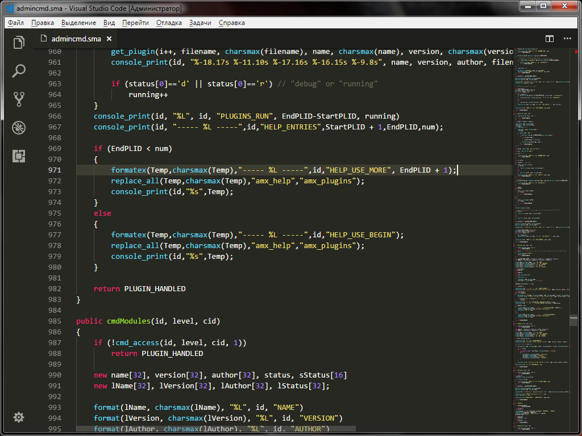Click PLUGIN_HANDLED on line 988
Screen dimensions: 582x436
point(172,353)
